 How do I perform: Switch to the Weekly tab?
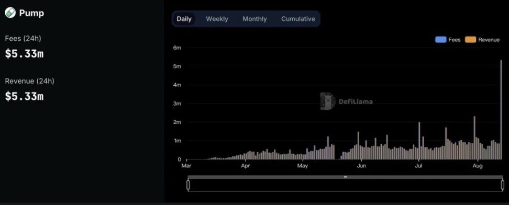click(217, 19)
